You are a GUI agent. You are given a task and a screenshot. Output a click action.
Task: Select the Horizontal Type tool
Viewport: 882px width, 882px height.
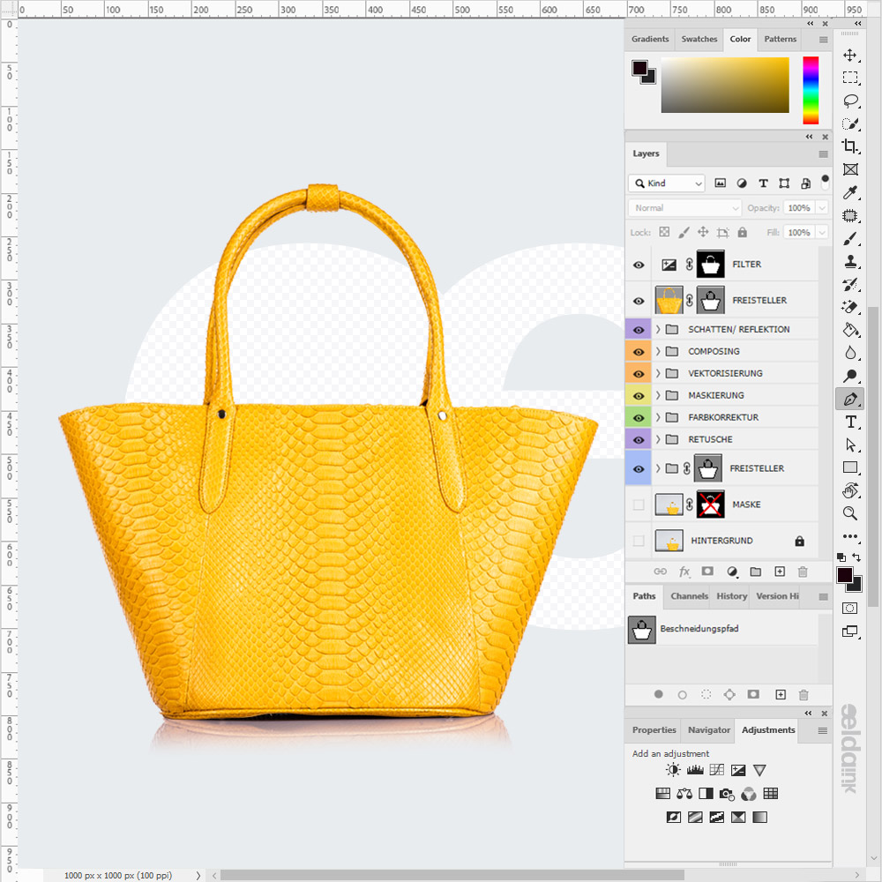pyautogui.click(x=850, y=422)
